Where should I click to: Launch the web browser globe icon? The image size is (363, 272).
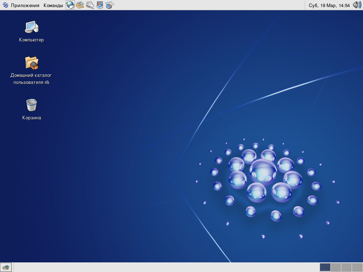70,5
